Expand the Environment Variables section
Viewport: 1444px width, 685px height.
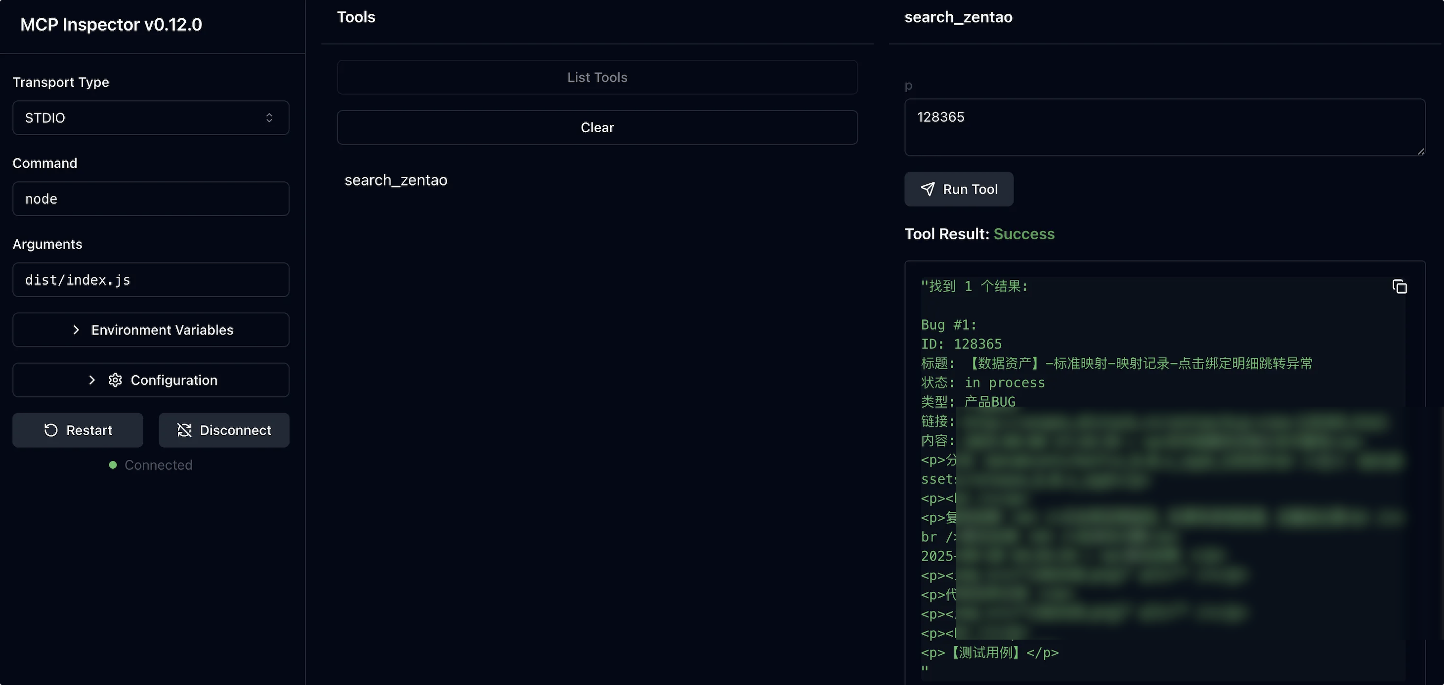150,330
